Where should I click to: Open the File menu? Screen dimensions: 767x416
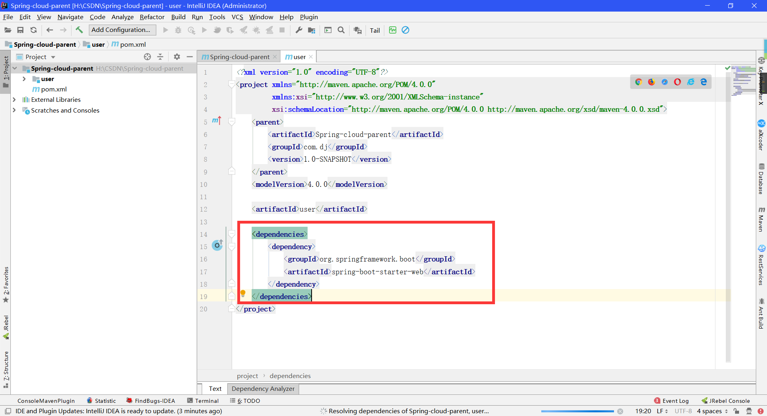(x=8, y=17)
